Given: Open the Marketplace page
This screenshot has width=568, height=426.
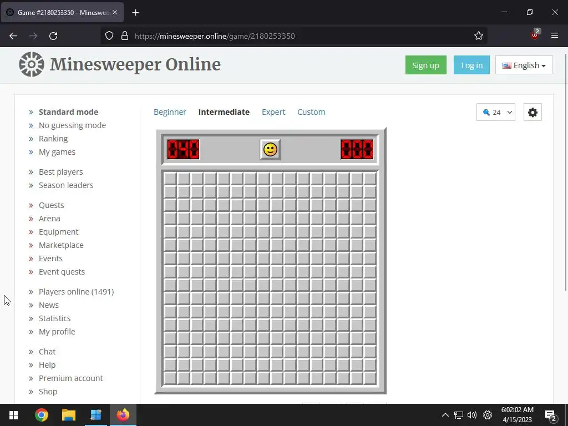Looking at the screenshot, I should tap(61, 245).
